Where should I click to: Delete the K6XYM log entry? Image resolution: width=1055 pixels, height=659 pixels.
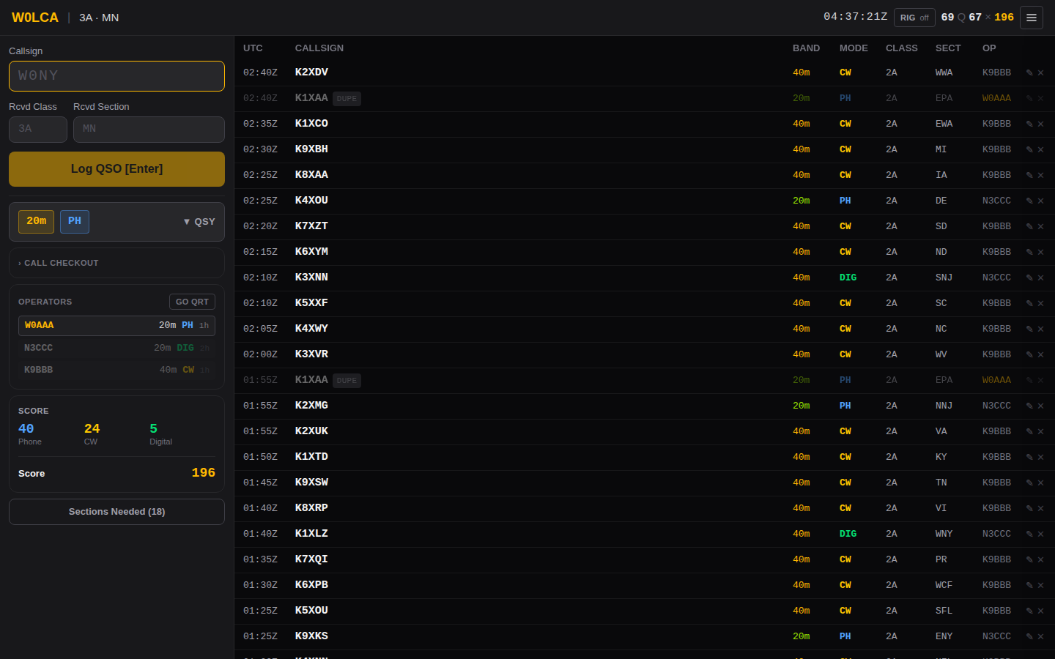point(1040,252)
